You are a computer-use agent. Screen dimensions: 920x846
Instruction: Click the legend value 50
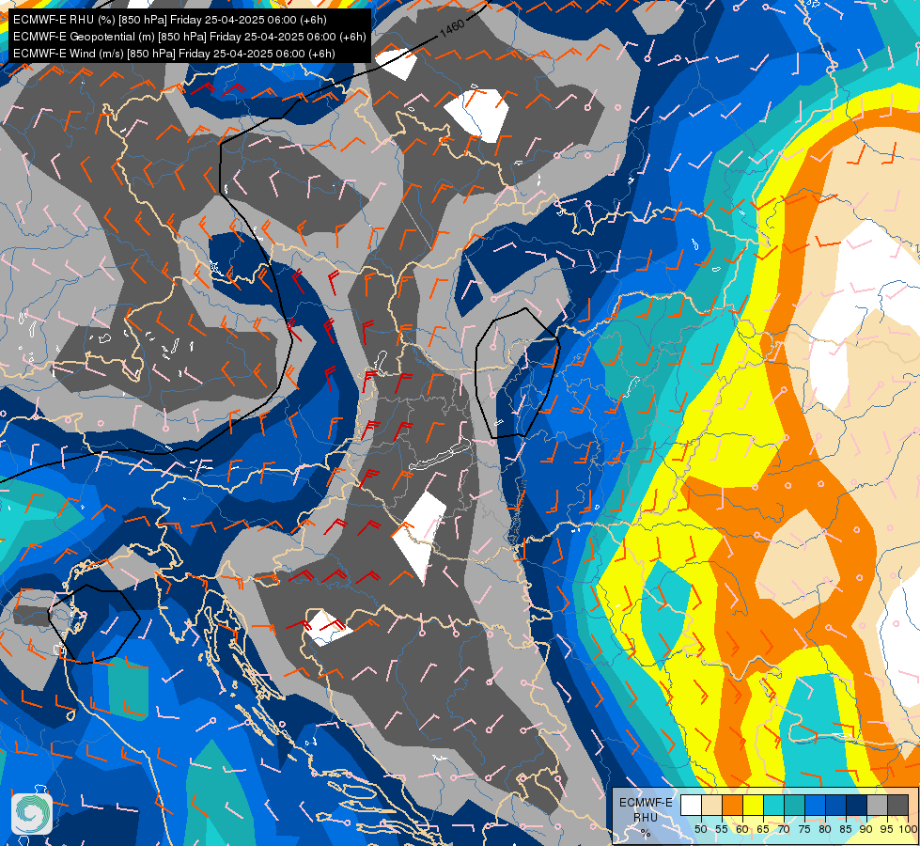[x=700, y=829]
